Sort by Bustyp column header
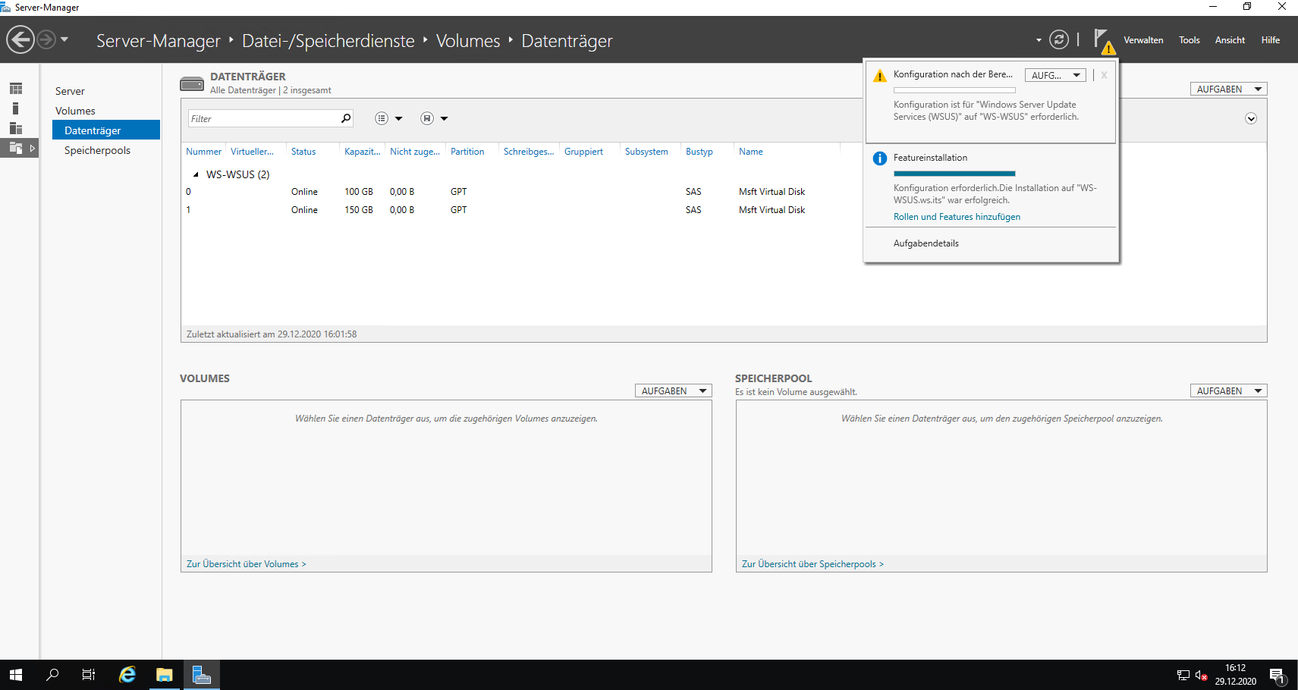1298x690 pixels. pyautogui.click(x=699, y=152)
